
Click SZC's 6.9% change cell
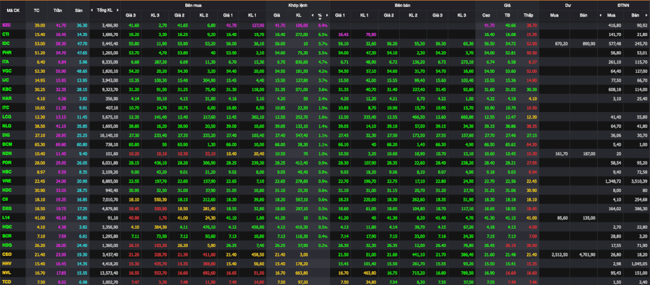(x=323, y=25)
